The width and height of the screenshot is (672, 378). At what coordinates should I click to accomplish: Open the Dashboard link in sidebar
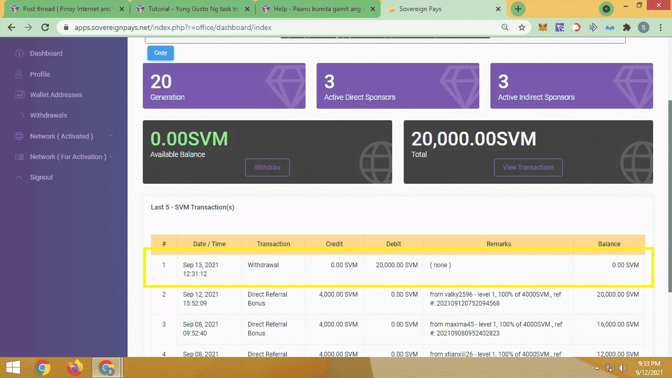tap(46, 54)
